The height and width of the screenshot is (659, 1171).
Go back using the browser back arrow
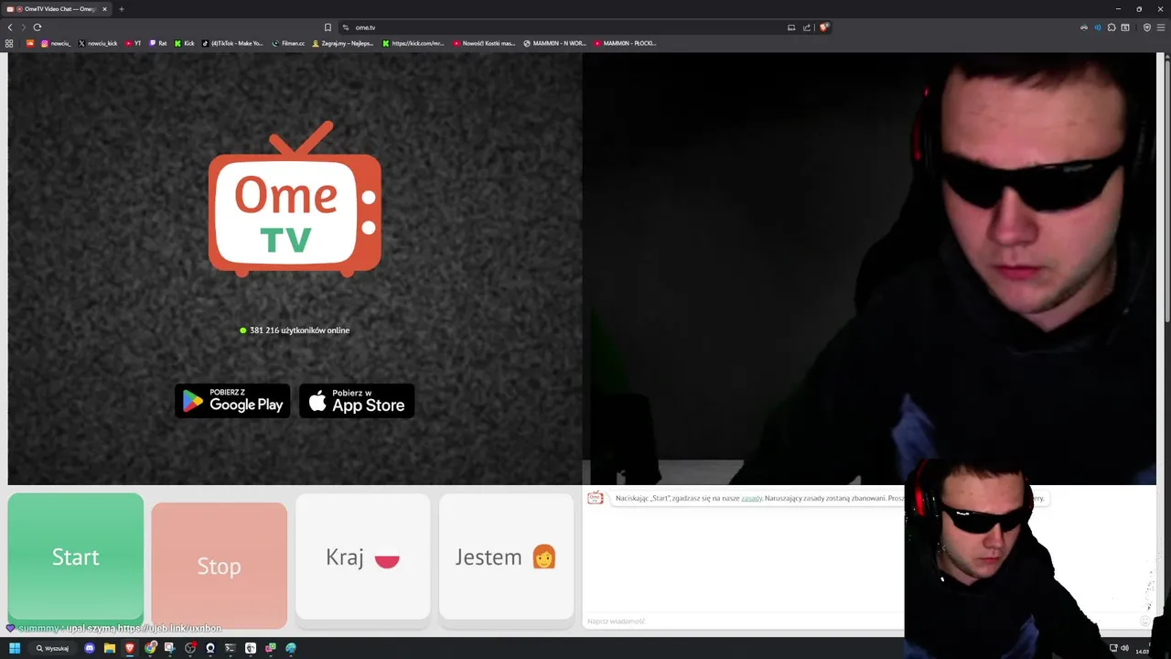(x=10, y=27)
